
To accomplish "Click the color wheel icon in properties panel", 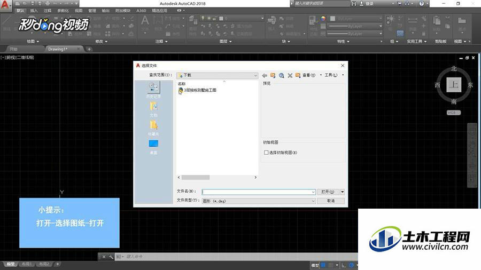I will (x=323, y=19).
